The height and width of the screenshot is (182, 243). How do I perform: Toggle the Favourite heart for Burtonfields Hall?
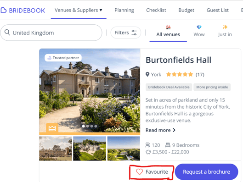(x=139, y=172)
